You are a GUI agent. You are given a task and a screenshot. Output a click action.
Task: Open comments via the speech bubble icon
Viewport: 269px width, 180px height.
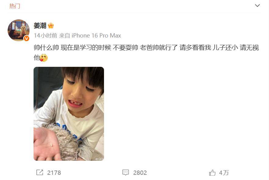pyautogui.click(x=126, y=172)
